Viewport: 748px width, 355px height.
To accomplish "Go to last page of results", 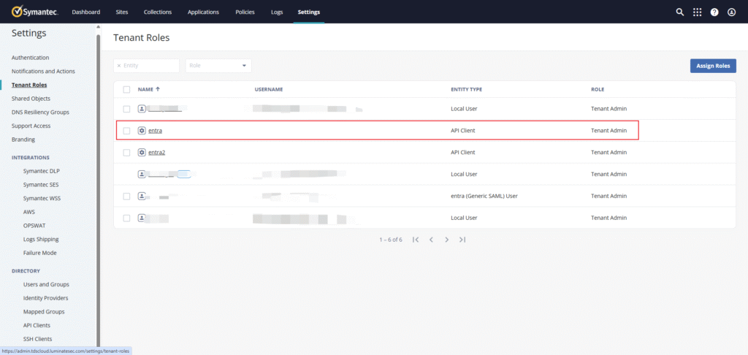I will pyautogui.click(x=462, y=240).
